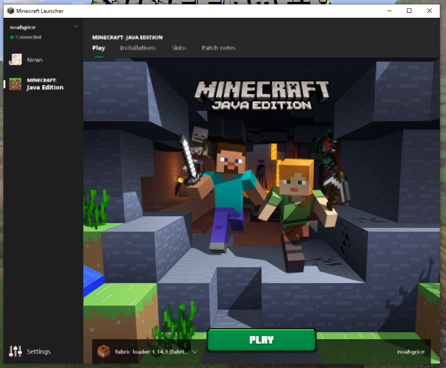This screenshot has width=446, height=368.
Task: Click the fabric loader installation icon
Action: click(x=103, y=351)
